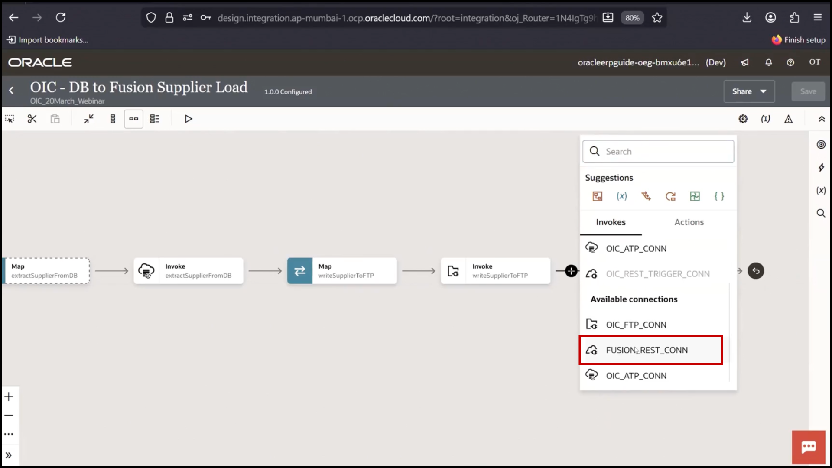The width and height of the screenshot is (832, 468).
Task: Select the Map suggestion icon
Action: [597, 196]
